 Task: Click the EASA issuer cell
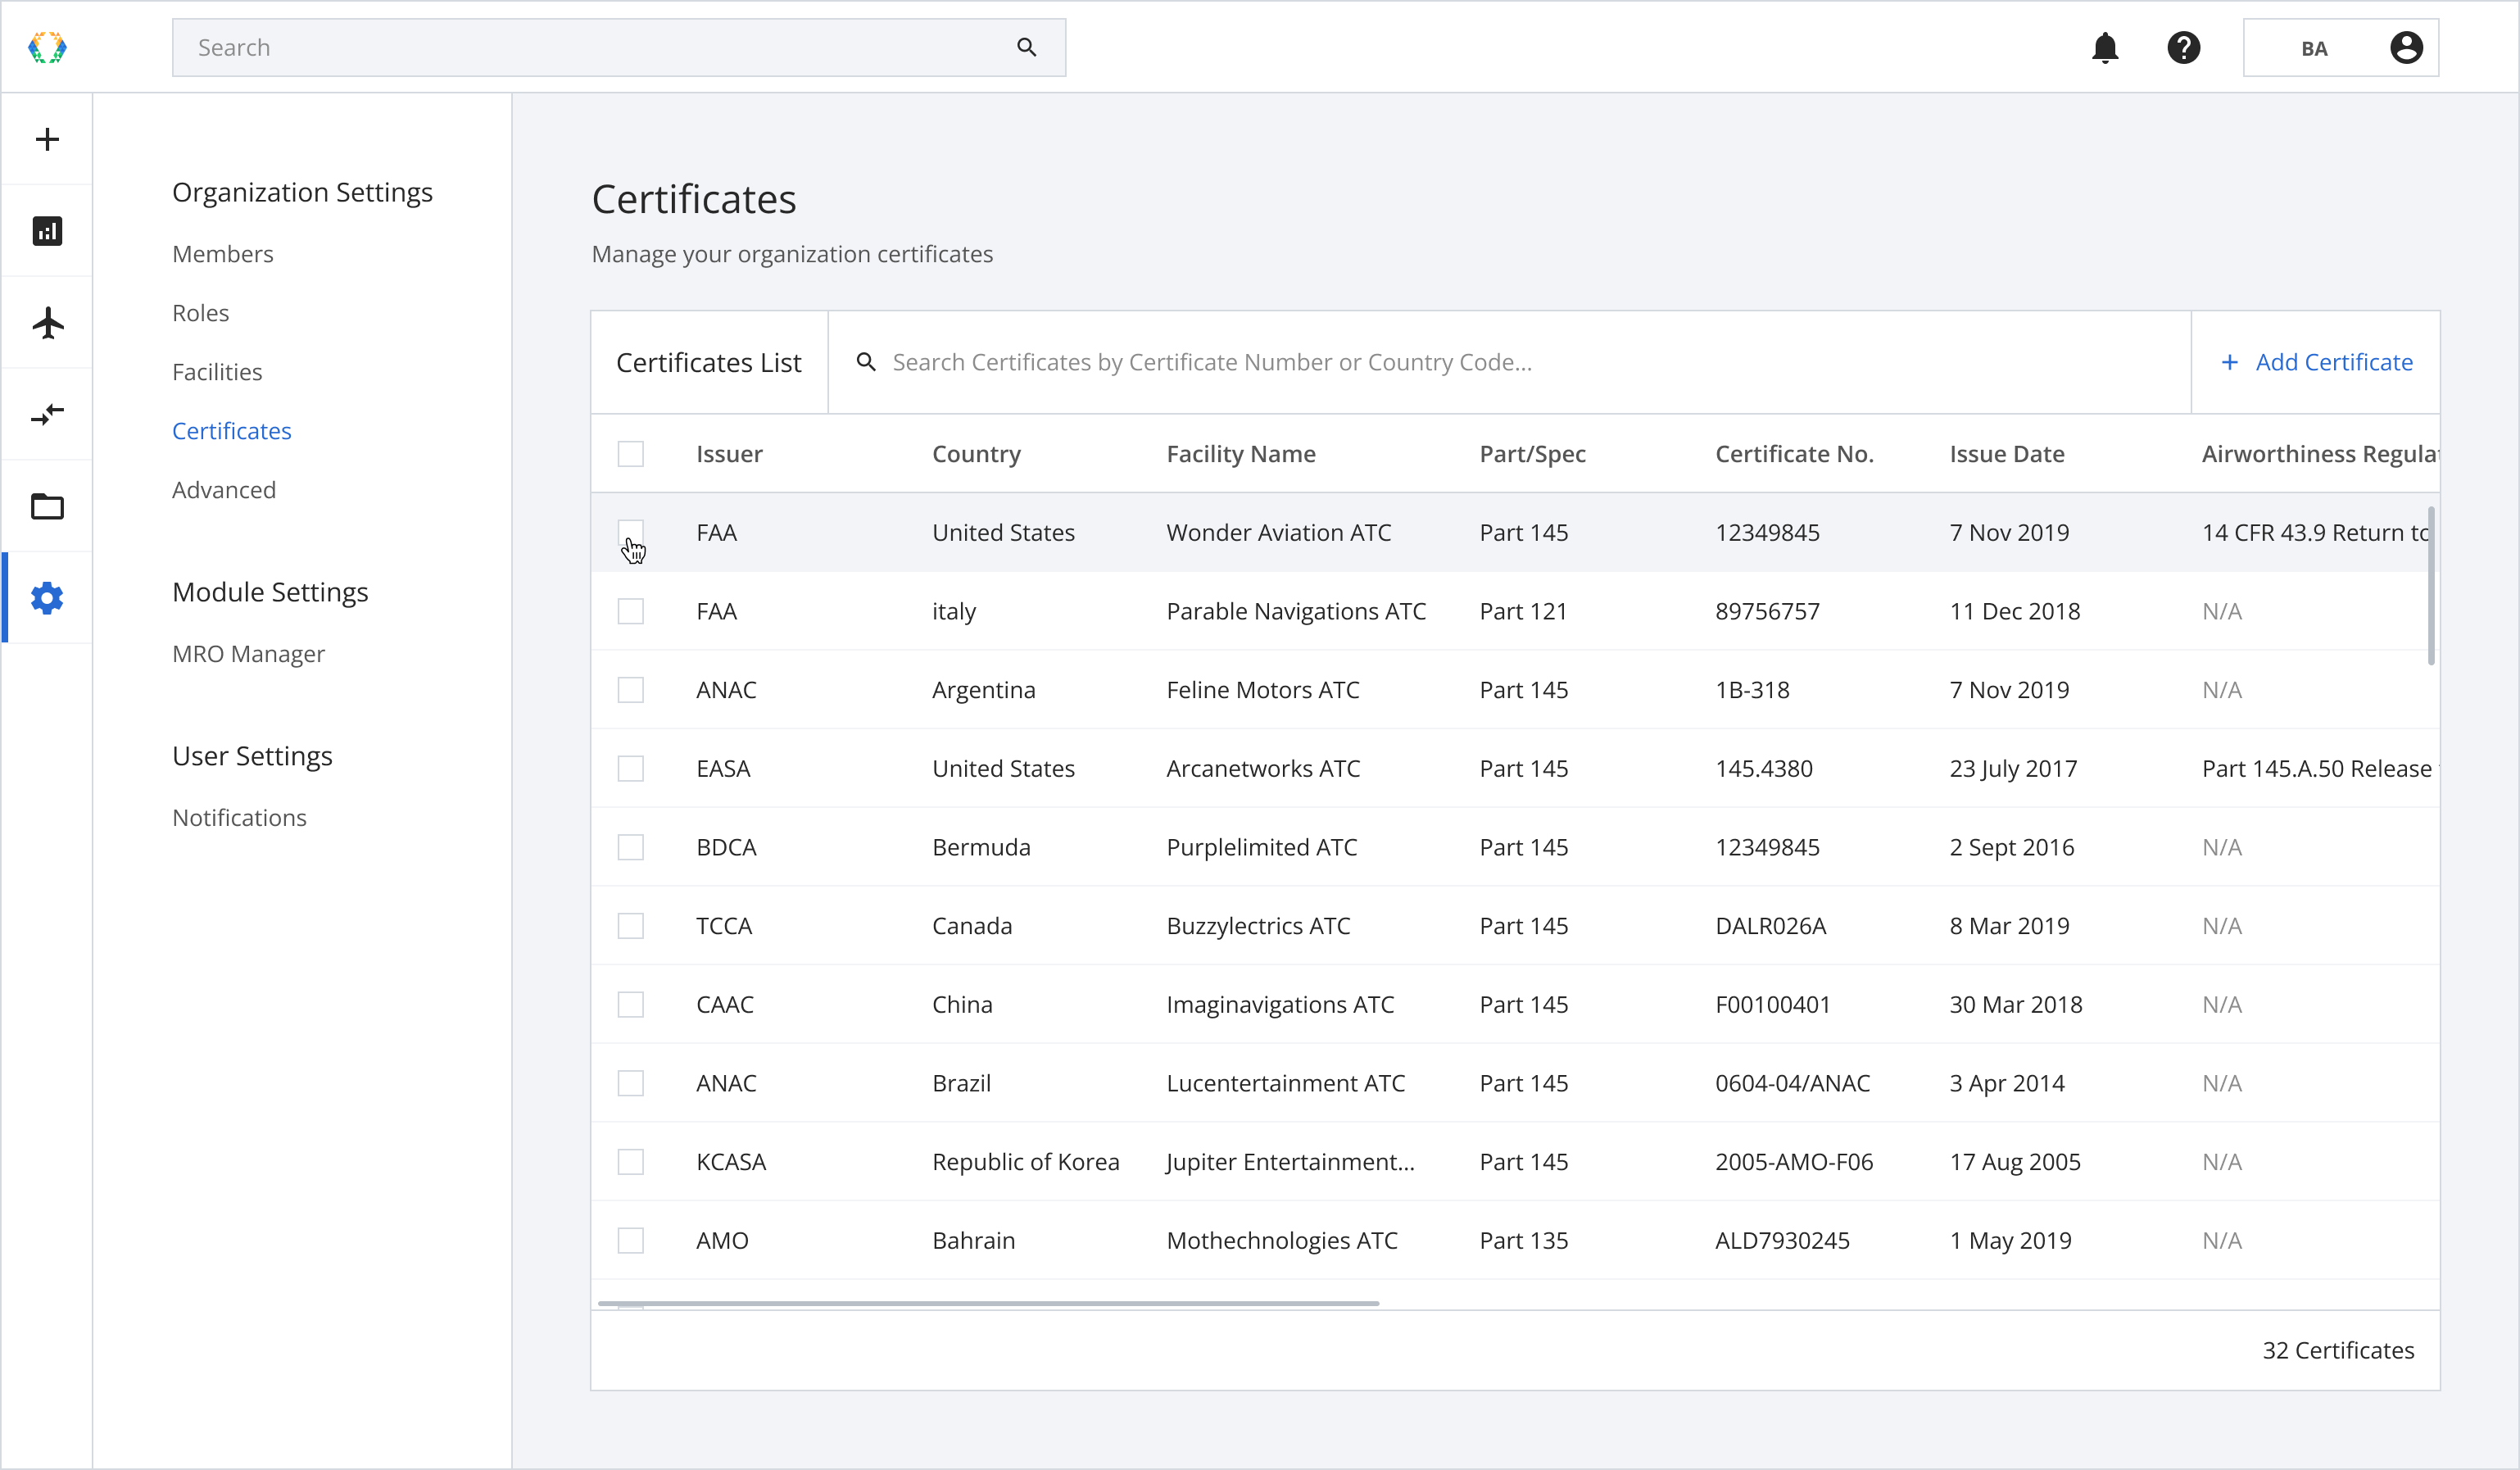(723, 768)
